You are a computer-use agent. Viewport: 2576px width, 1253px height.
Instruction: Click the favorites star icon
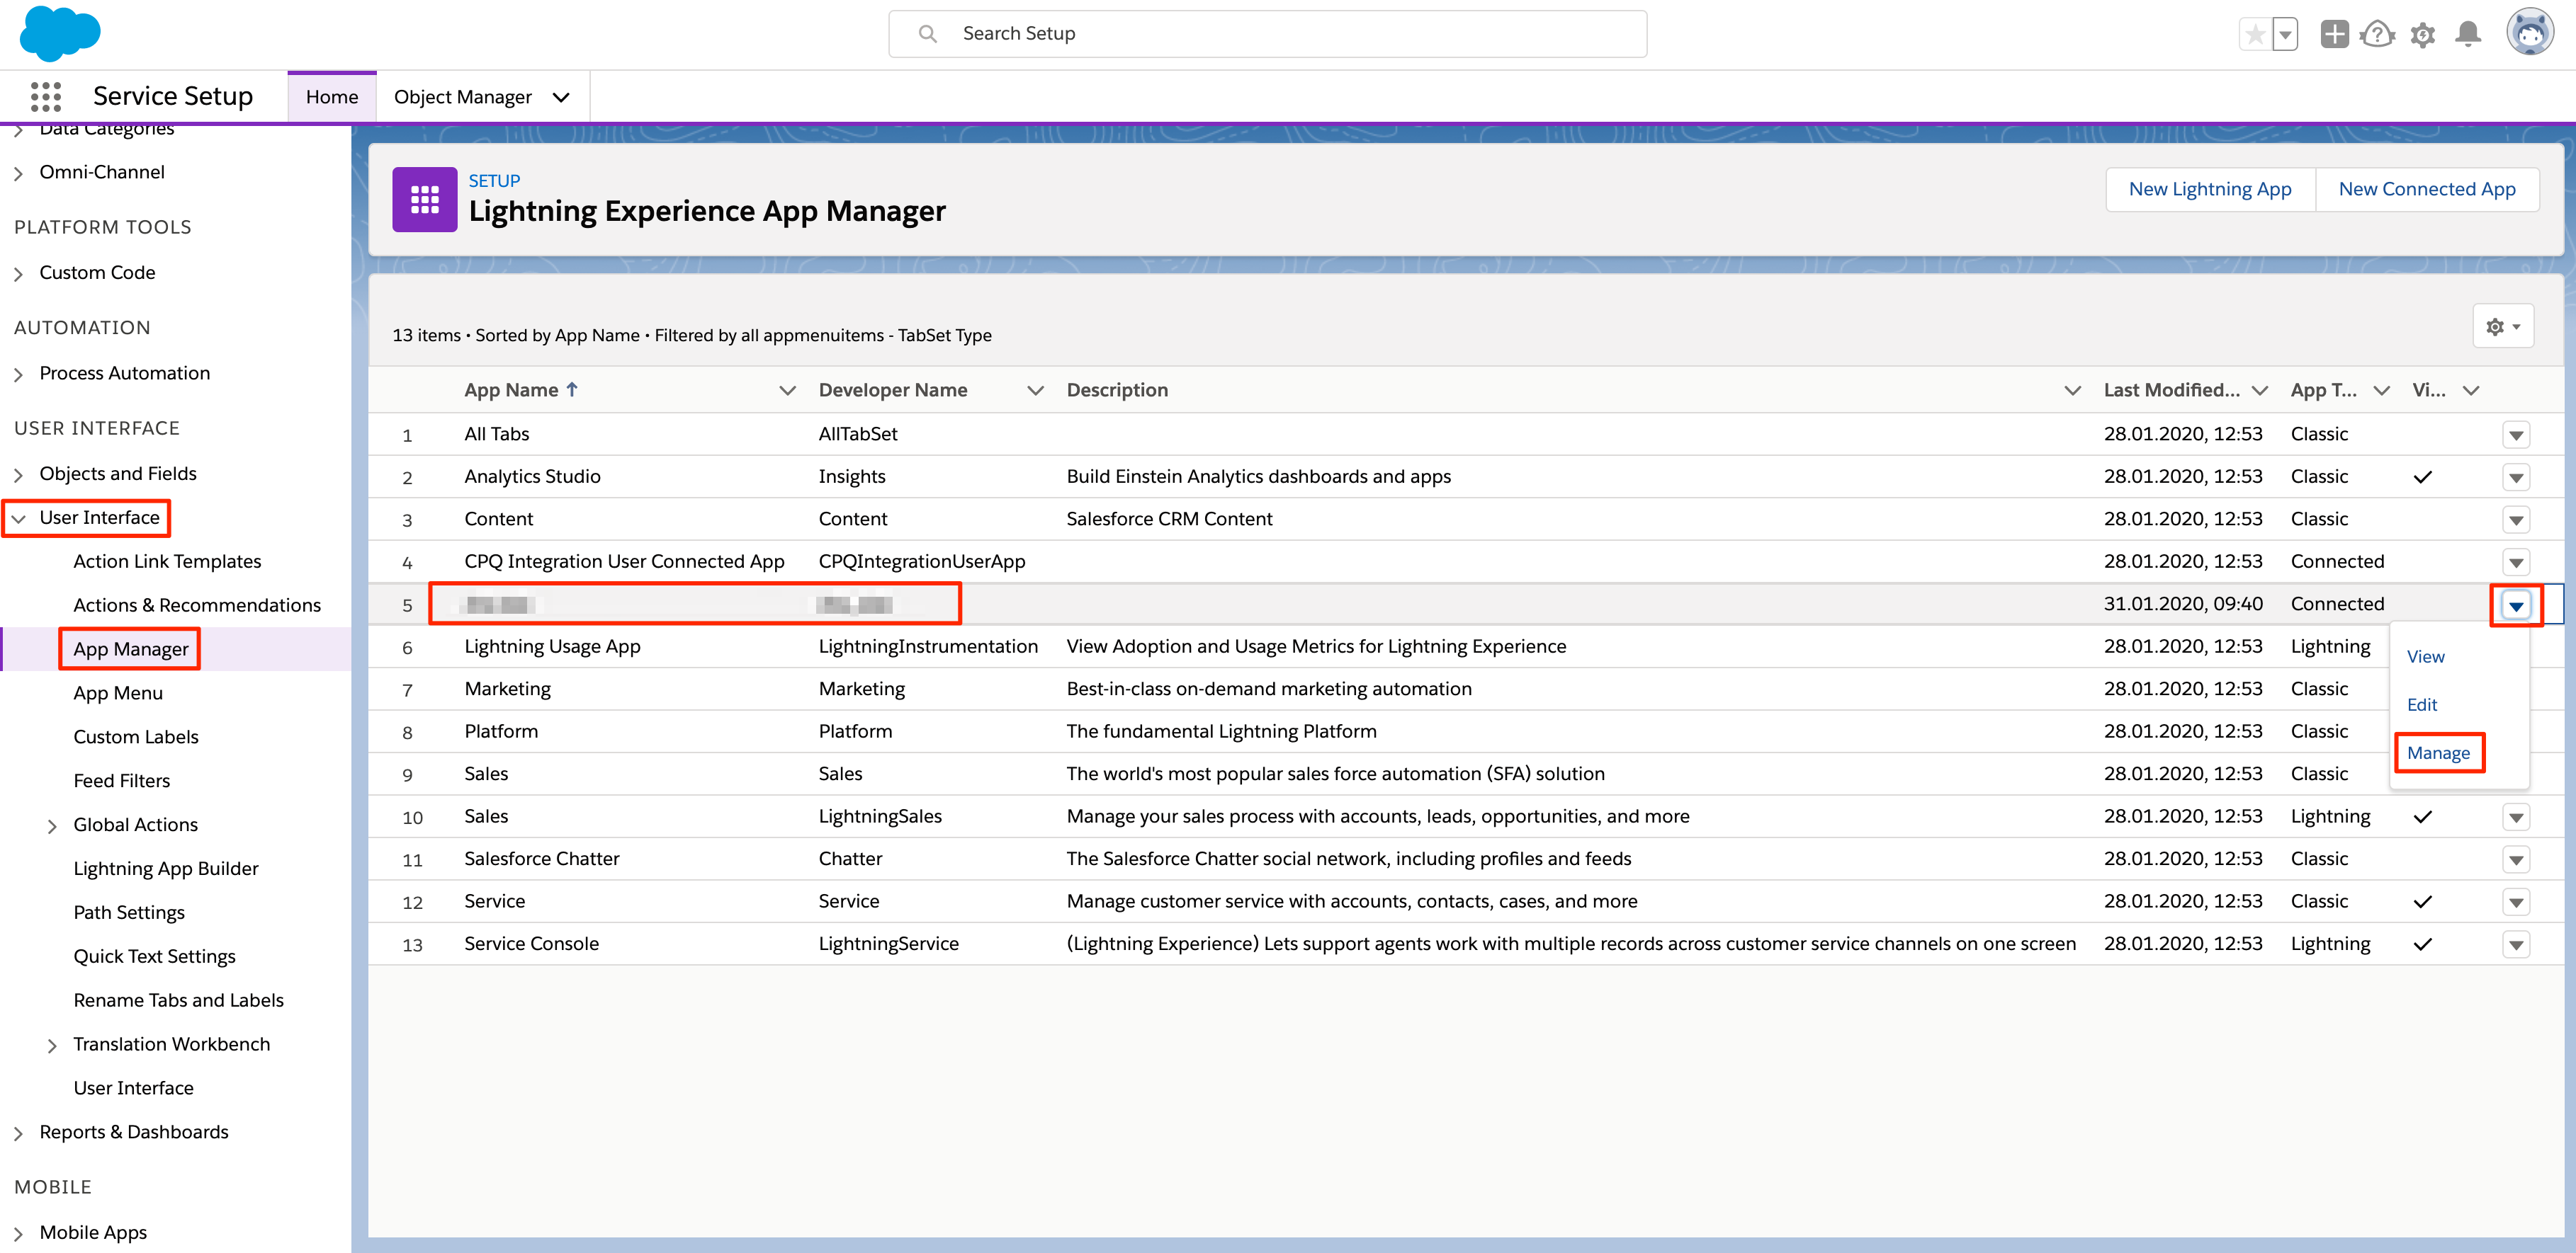click(x=2254, y=35)
